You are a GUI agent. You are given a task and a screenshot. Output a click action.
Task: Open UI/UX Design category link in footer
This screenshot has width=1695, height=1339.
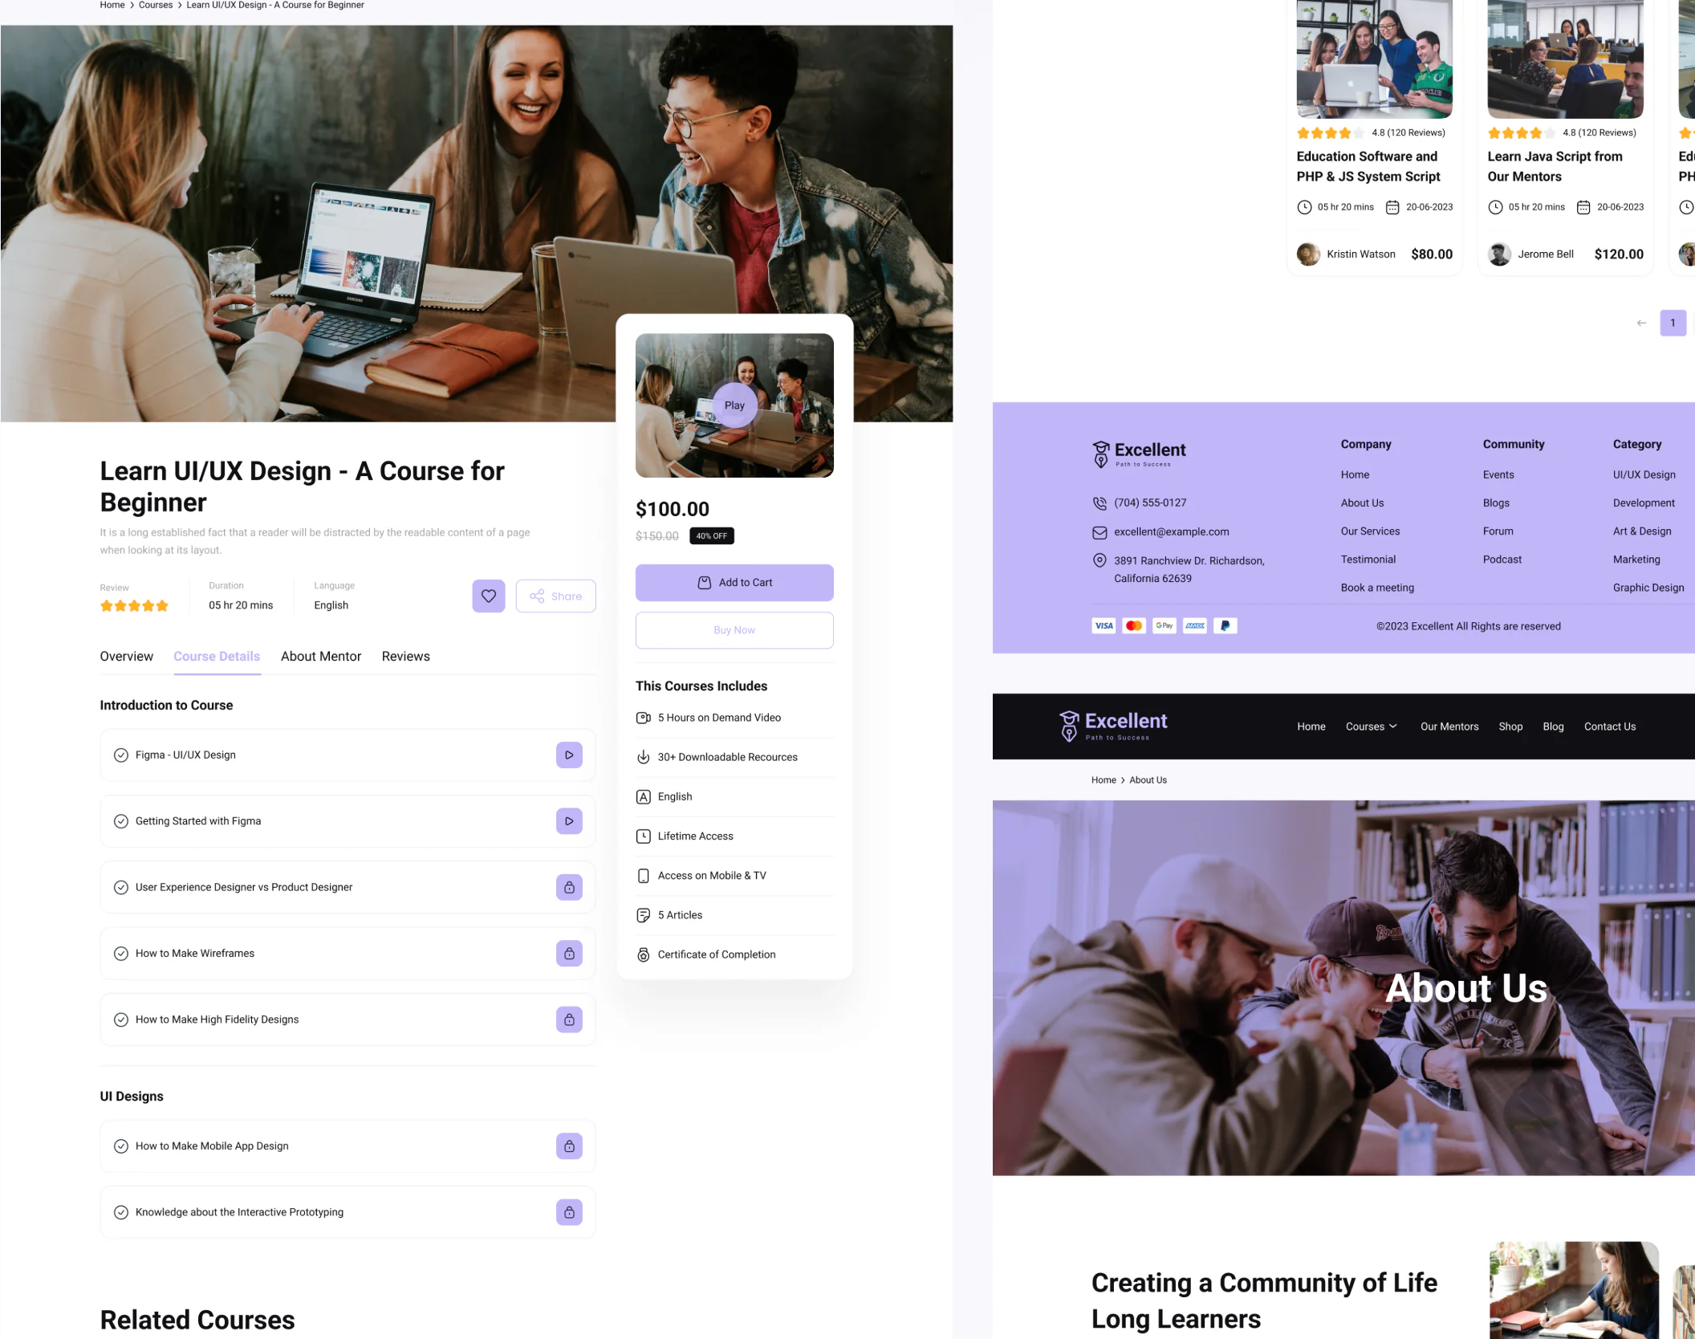[1644, 475]
